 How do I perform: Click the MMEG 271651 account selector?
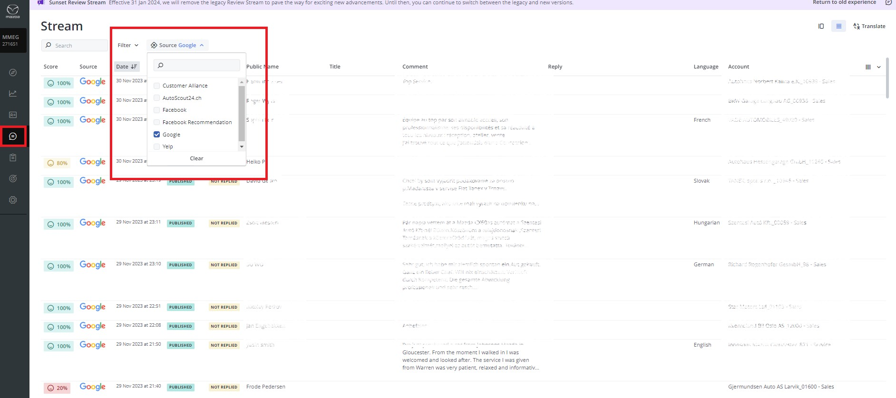coord(13,40)
